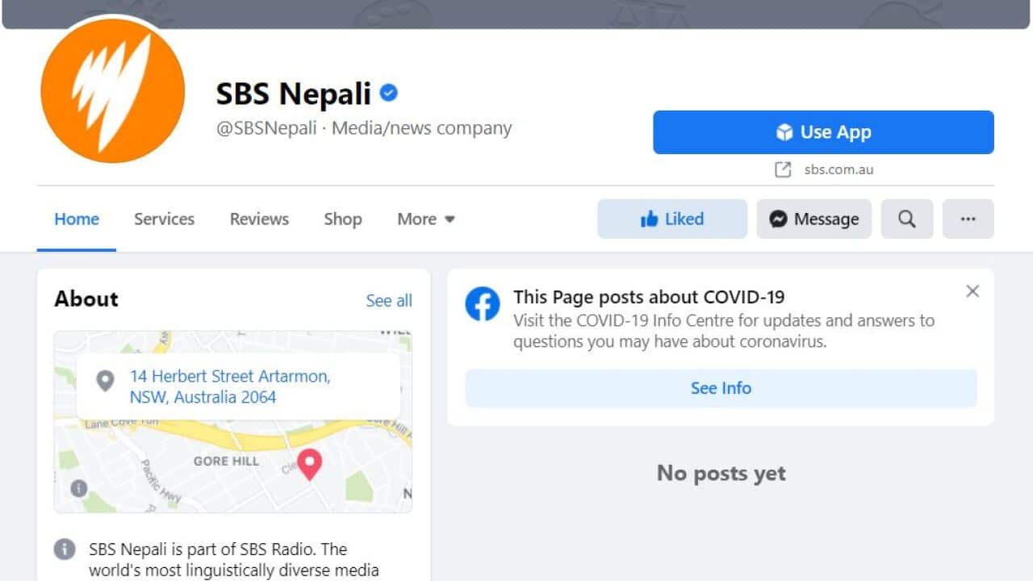Click See all in the About section
The image size is (1033, 581).
pyautogui.click(x=389, y=301)
